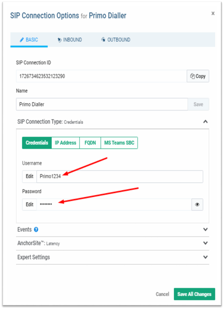This screenshot has width=224, height=309.
Task: Select FQDN connection type
Action: click(90, 143)
